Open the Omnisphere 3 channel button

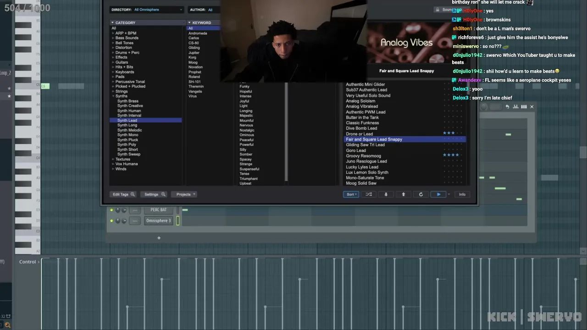tap(159, 221)
